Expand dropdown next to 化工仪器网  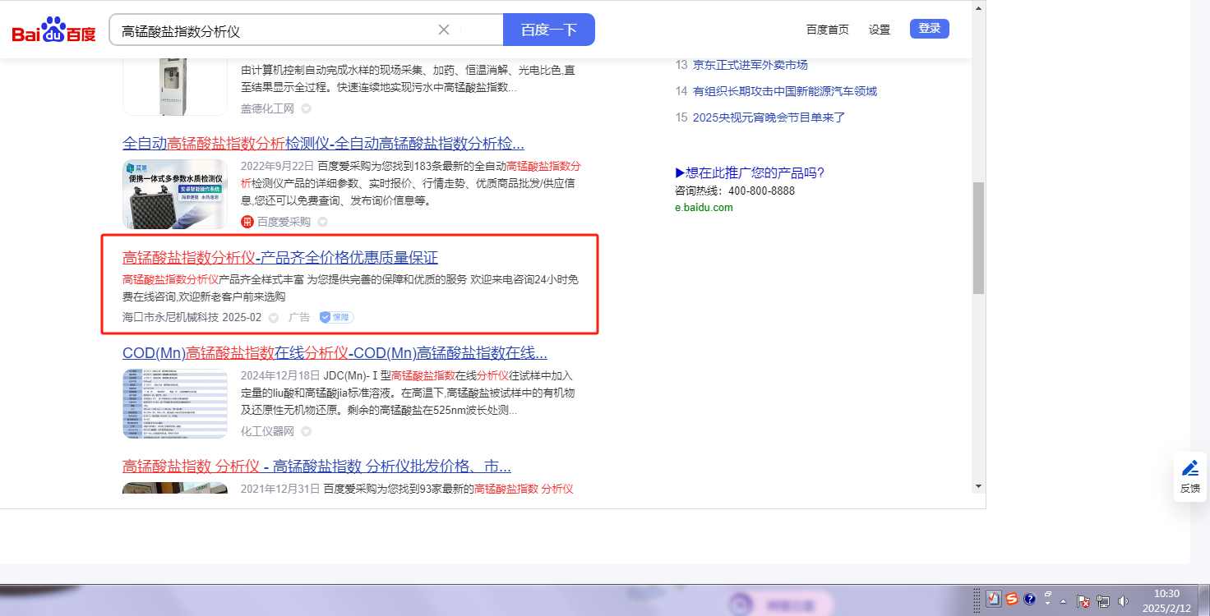point(306,431)
